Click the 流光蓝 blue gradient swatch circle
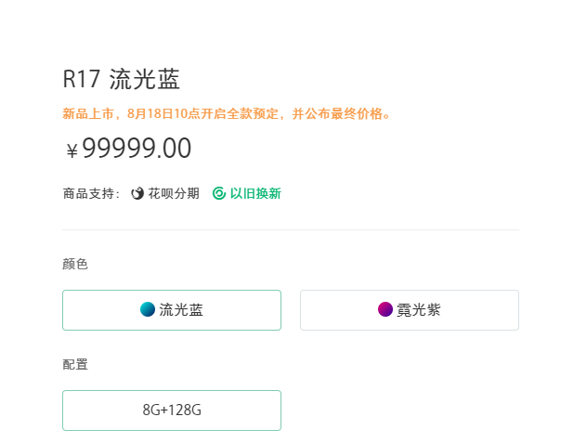The width and height of the screenshot is (587, 443). click(x=148, y=310)
